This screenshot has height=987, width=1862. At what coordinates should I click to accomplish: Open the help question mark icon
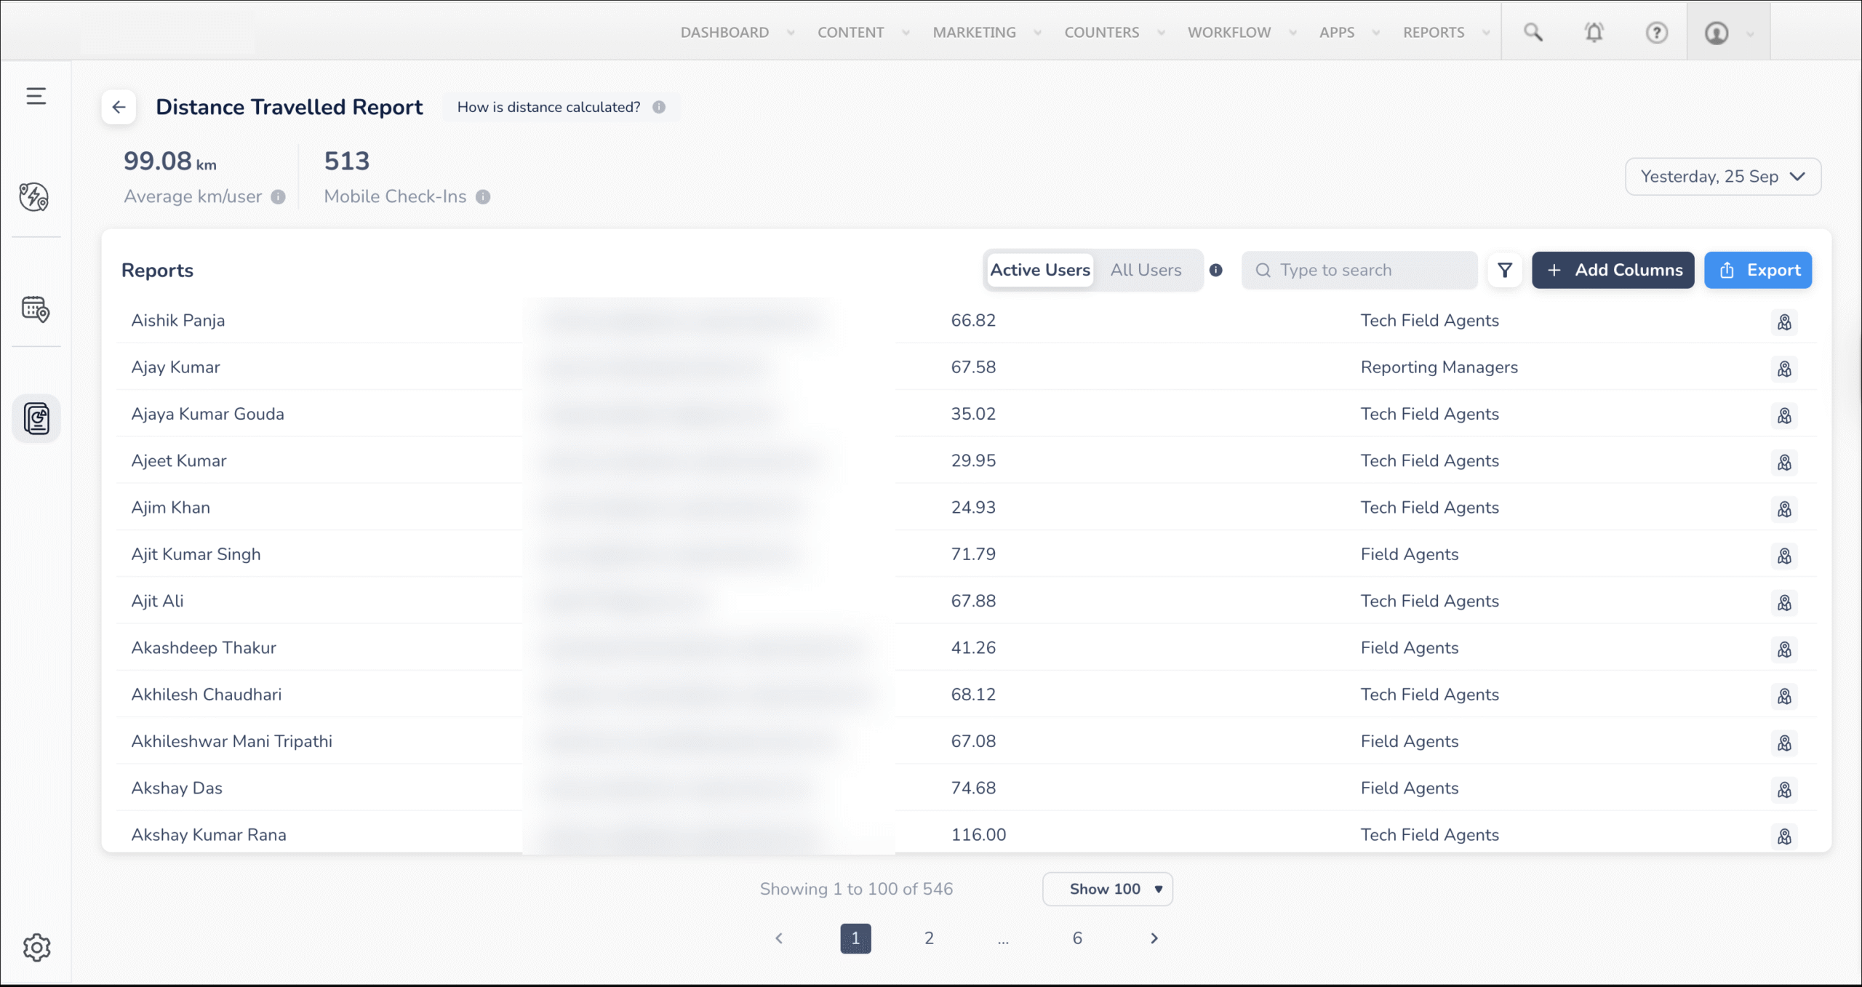[x=1656, y=33]
